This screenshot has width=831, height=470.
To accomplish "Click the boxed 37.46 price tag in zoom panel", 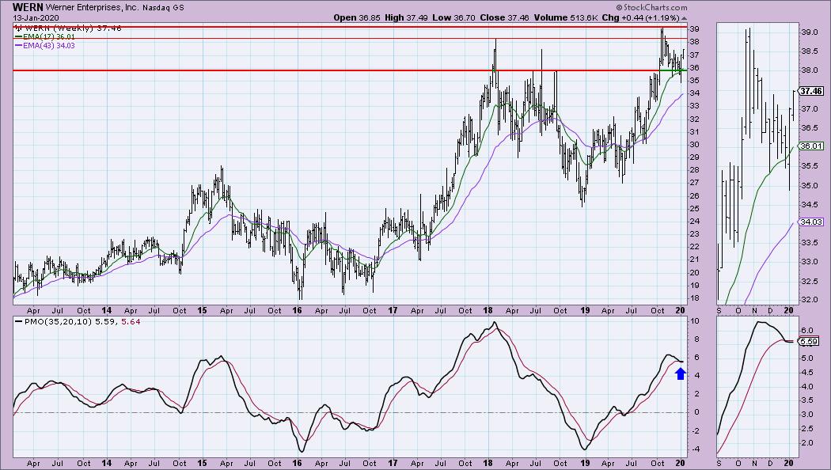I will click(811, 91).
